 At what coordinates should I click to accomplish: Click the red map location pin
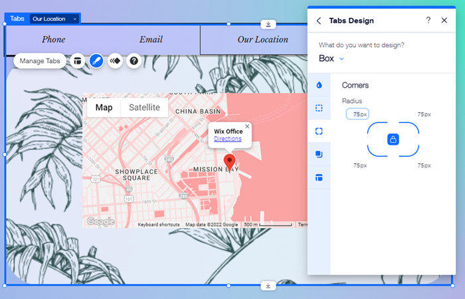(229, 163)
